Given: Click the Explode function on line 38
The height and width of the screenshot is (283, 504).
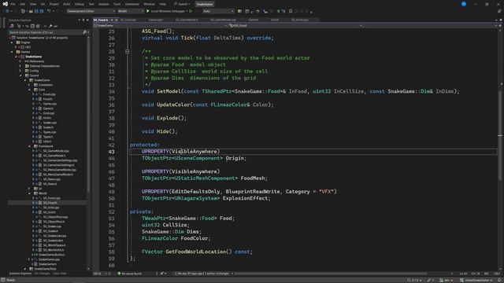Looking at the screenshot, I should click(x=168, y=118).
